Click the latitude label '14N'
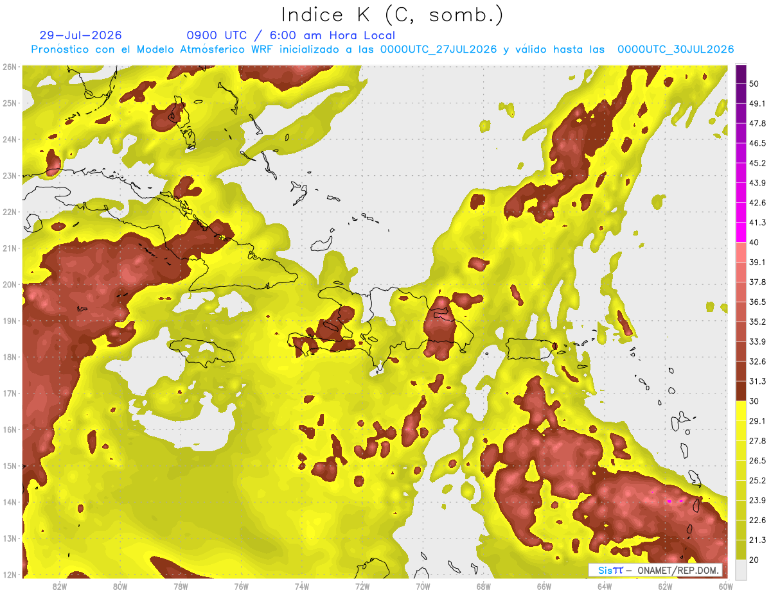 click(10, 502)
